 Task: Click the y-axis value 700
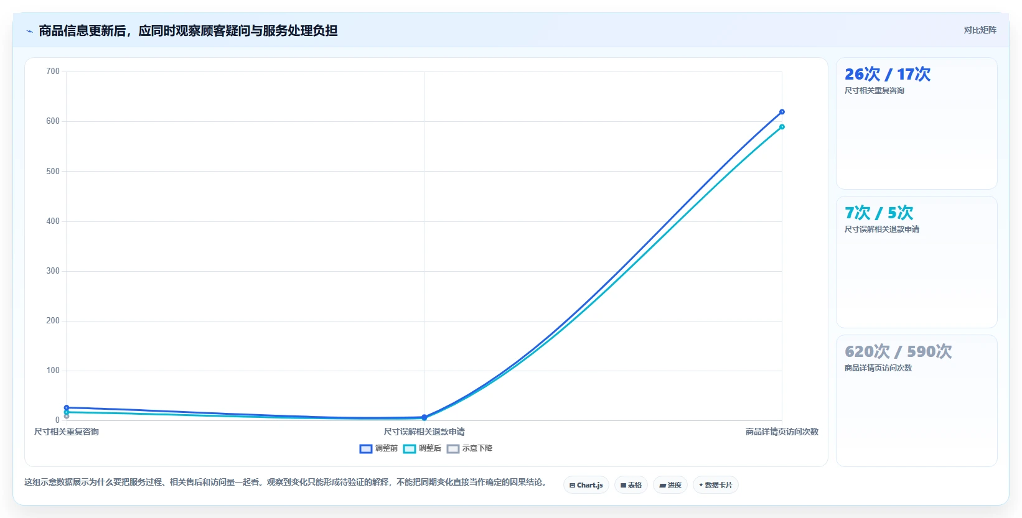53,72
